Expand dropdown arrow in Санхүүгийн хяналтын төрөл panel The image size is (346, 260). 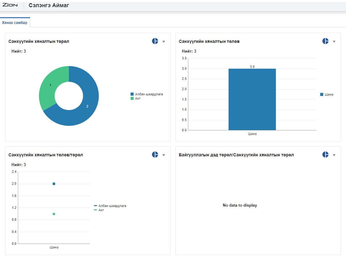point(164,42)
